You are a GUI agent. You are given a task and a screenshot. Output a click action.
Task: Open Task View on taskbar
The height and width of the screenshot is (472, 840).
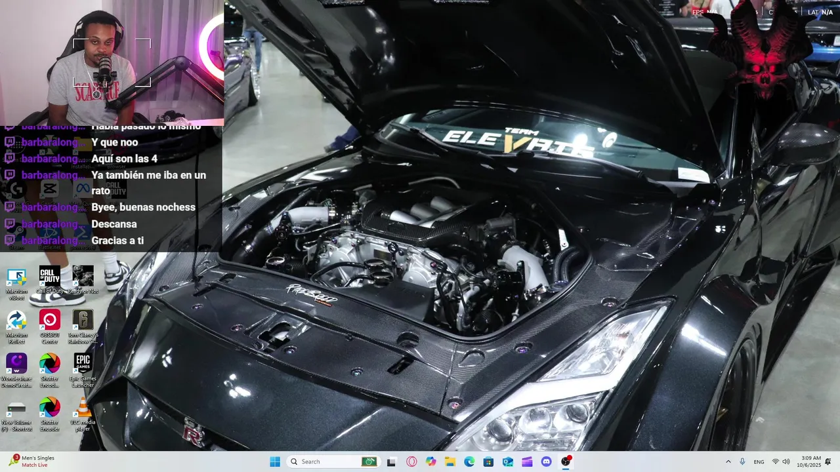pos(392,462)
